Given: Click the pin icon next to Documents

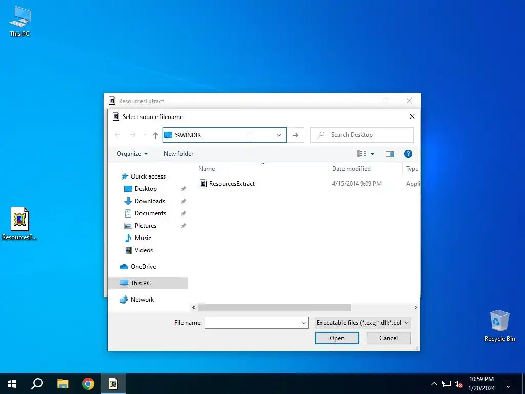Looking at the screenshot, I should pos(183,213).
